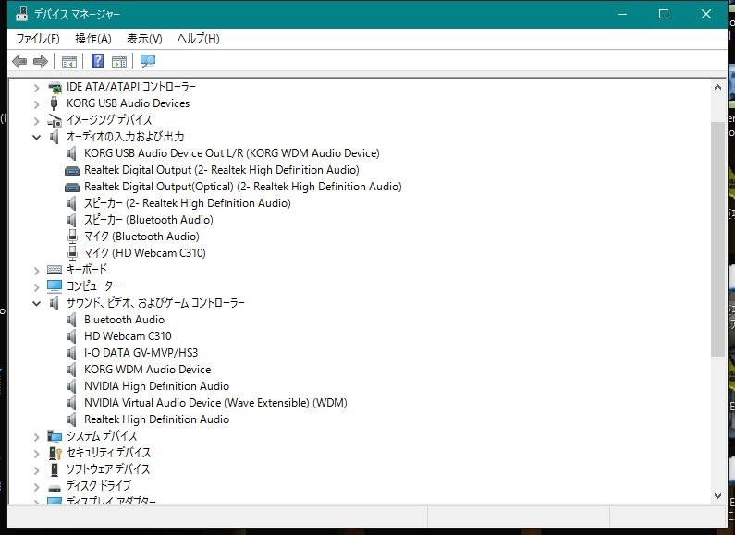This screenshot has height=535, width=735.
Task: Click the Device Manager title bar icon
Action: (x=21, y=14)
